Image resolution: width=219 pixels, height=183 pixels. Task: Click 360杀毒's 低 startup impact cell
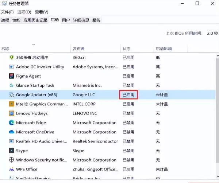click(158, 58)
